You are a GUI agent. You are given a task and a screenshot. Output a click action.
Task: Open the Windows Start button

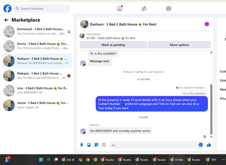tap(41, 160)
